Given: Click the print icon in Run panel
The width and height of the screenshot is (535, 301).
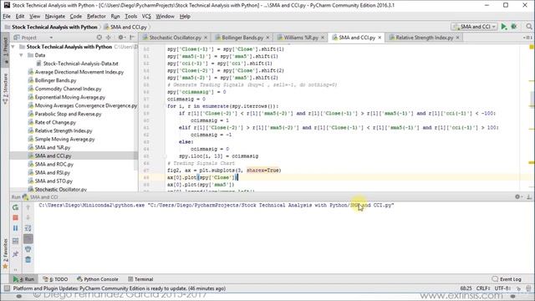Looking at the screenshot, I should click(x=28, y=249).
